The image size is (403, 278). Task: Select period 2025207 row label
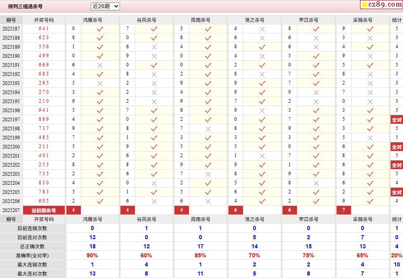11,210
